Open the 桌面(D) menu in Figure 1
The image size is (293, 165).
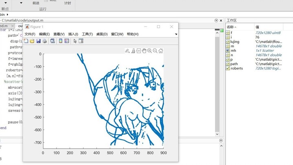click(102, 34)
